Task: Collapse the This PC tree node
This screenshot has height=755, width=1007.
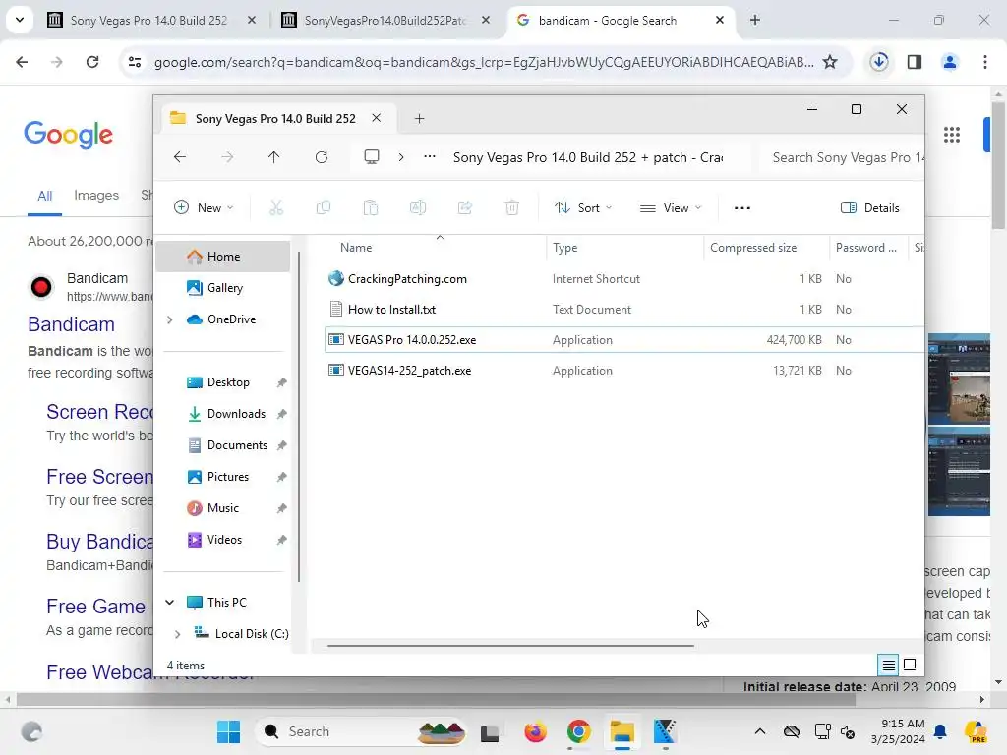Action: tap(169, 603)
